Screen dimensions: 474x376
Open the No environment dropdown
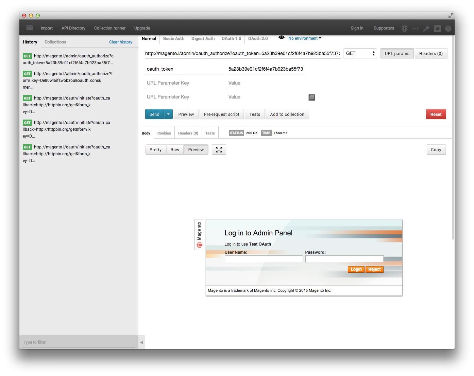pos(304,38)
